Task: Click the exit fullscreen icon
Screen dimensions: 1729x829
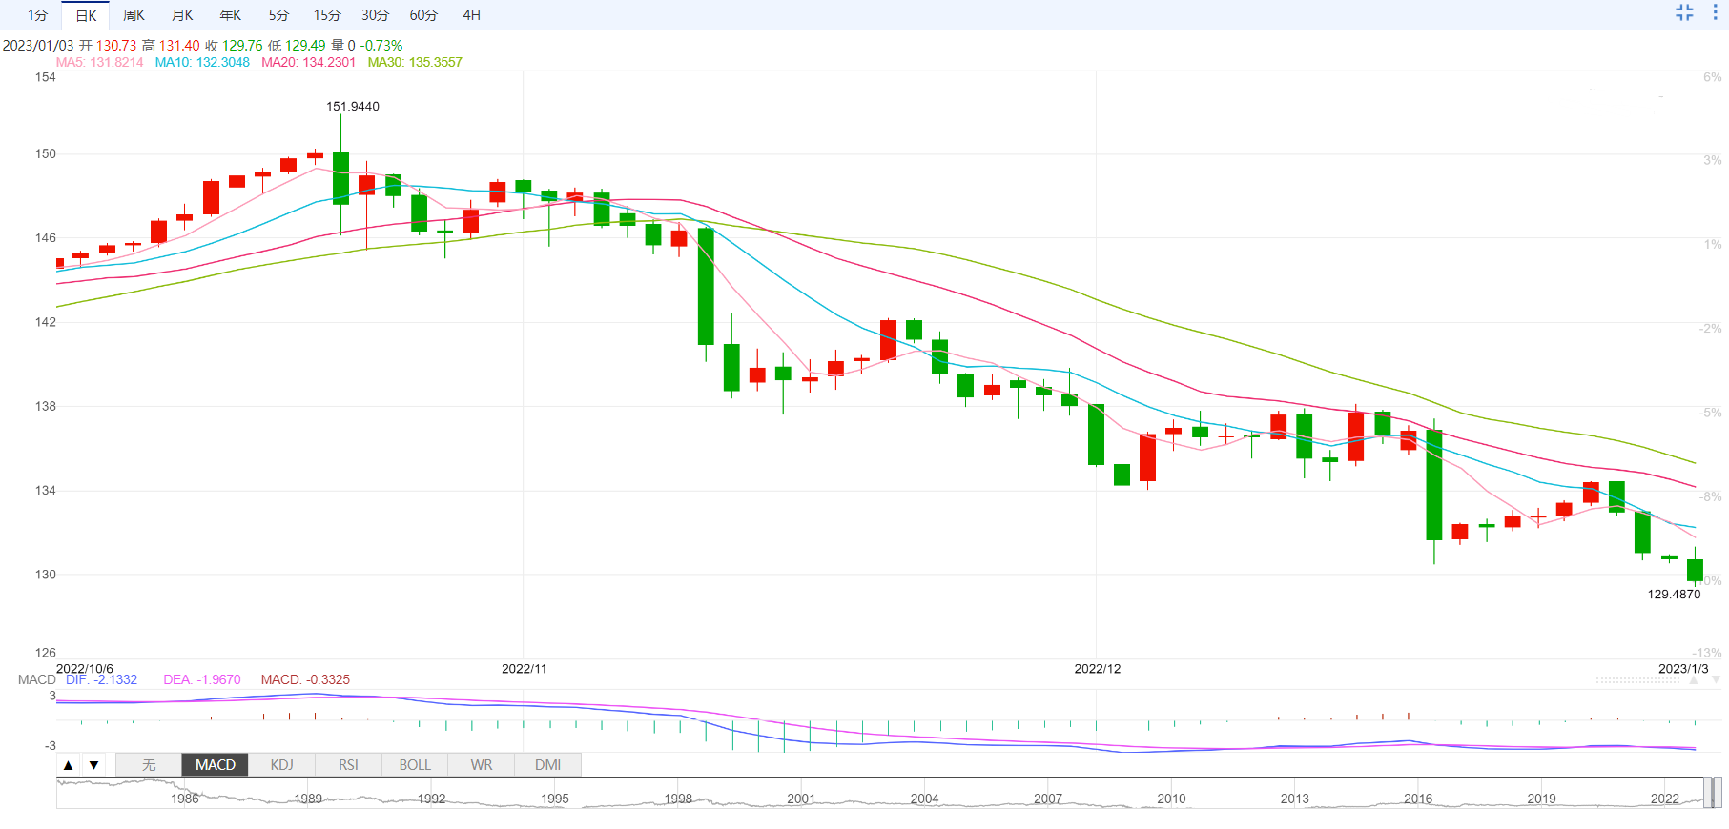Action: (x=1684, y=12)
